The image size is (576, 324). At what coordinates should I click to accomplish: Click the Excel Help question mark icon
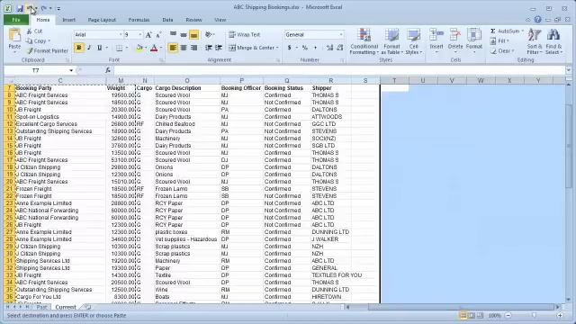[x=537, y=20]
